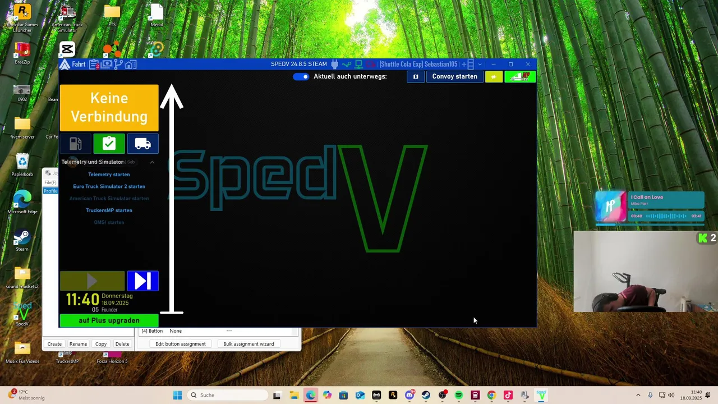Viewport: 718px width, 404px height.
Task: Click auf Plus upgraden button
Action: coord(109,320)
